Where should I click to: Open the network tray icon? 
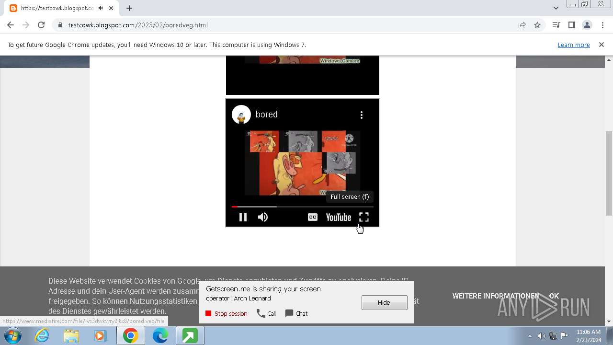click(553, 336)
